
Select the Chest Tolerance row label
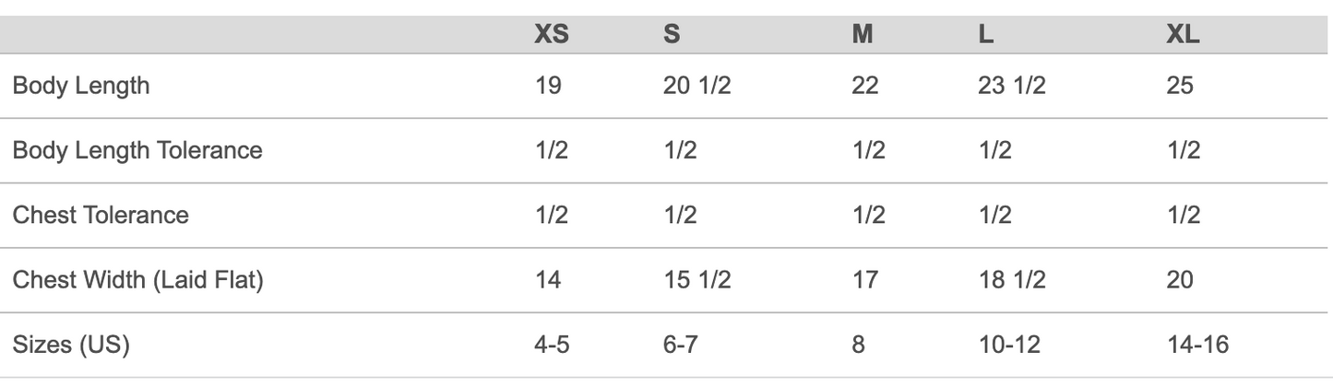[101, 215]
